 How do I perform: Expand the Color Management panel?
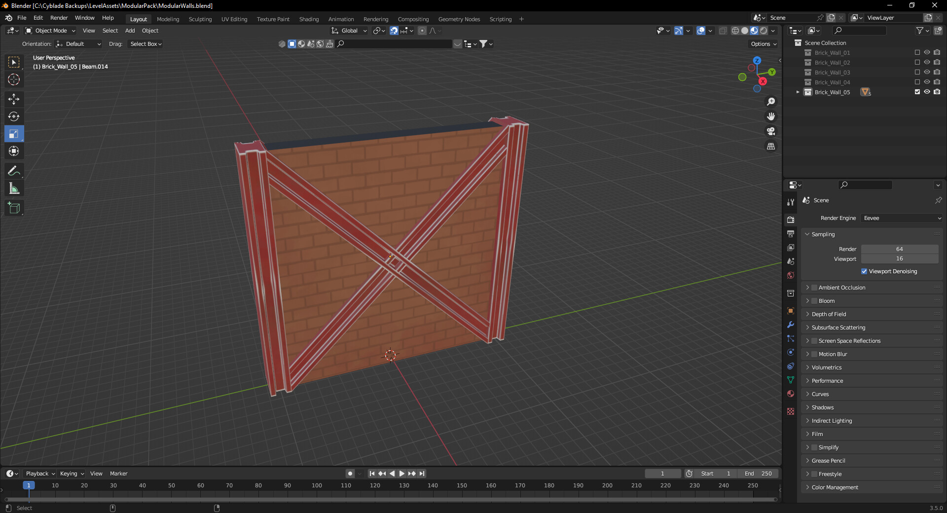coord(835,487)
